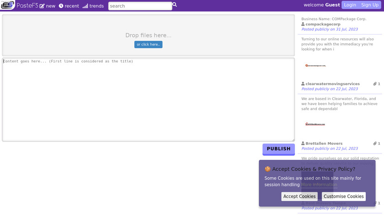Click the new paste pencil icon
This screenshot has width=384, height=215.
tap(42, 6)
